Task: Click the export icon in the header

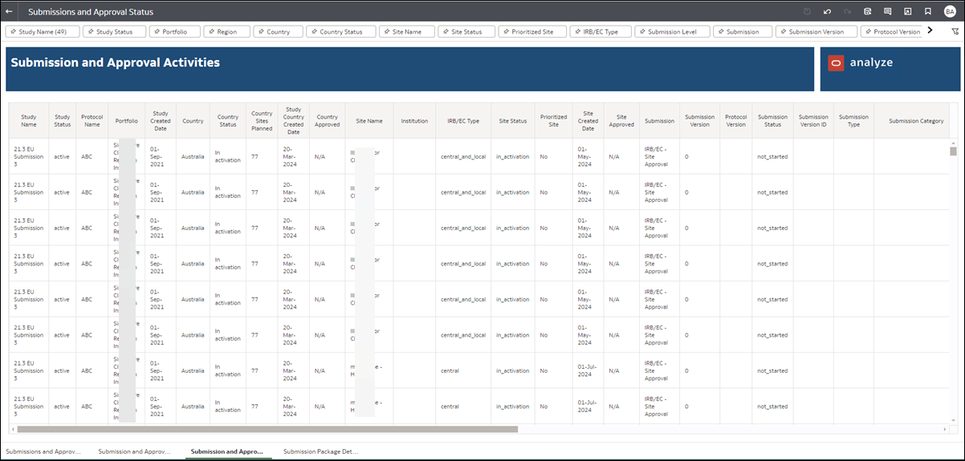Action: tap(907, 12)
